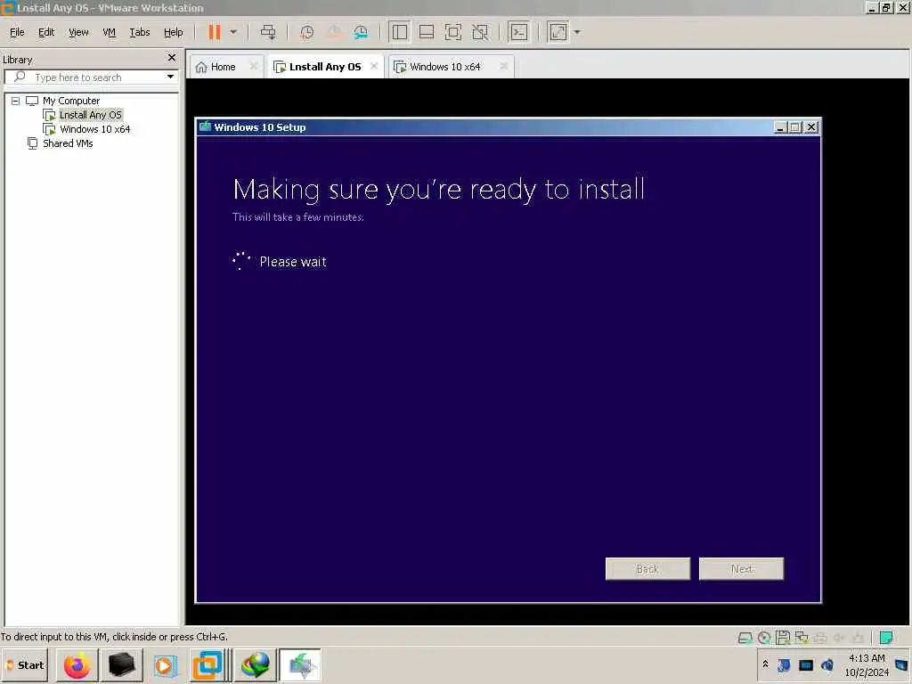Click the show desktop tray icon

click(x=901, y=664)
